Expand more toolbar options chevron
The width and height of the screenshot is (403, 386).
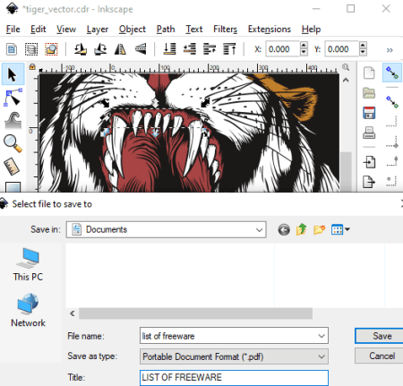[390, 50]
